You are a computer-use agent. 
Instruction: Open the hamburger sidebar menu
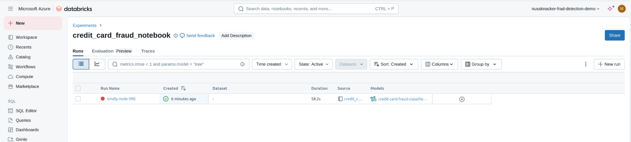10,9
